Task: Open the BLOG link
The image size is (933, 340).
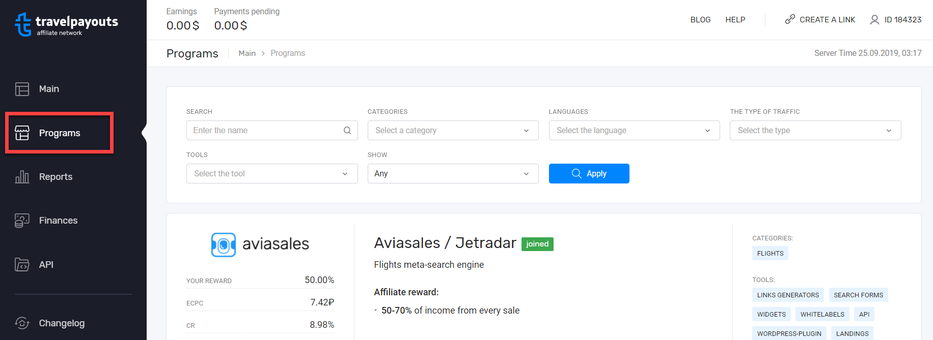Action: pos(700,20)
